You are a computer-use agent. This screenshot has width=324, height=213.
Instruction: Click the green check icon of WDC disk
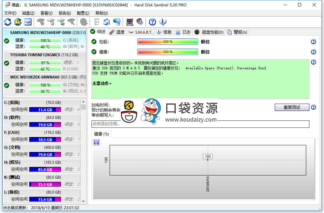[7, 85]
